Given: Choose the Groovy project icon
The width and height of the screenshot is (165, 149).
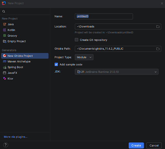Looking at the screenshot, I should tap(5, 36).
